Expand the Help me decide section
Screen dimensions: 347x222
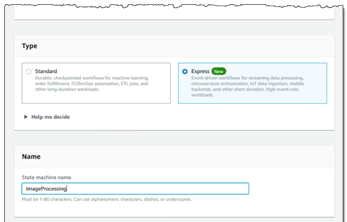(x=47, y=117)
